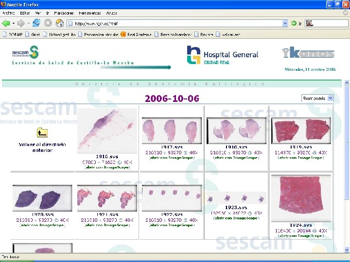Open the 1921.svs slide thumbnail

107,198
